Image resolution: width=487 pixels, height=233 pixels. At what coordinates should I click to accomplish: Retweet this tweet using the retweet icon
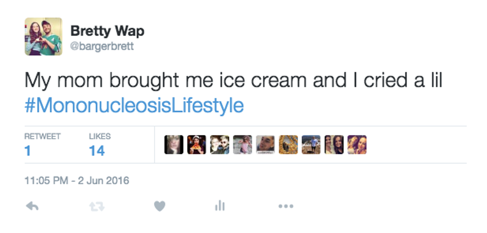click(x=97, y=206)
